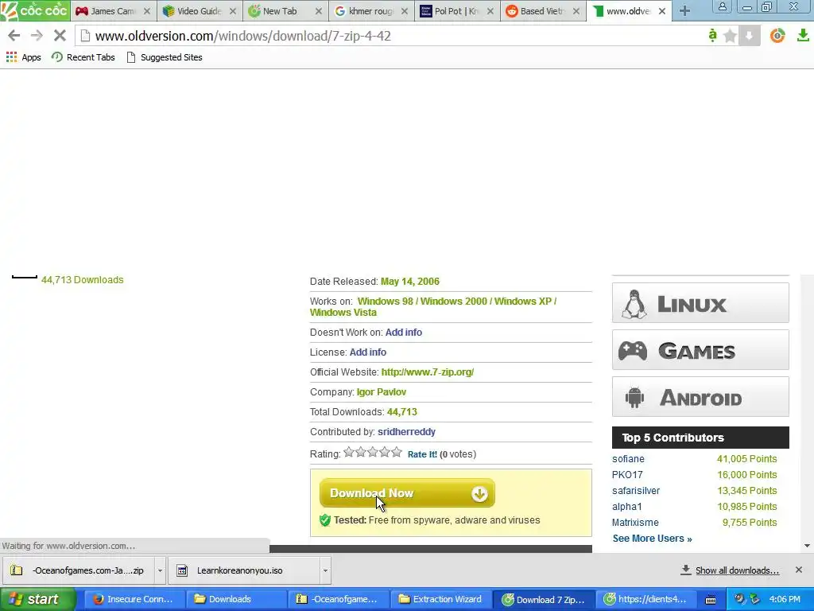Open the Oceanofgames.com zip download item

pos(78,570)
